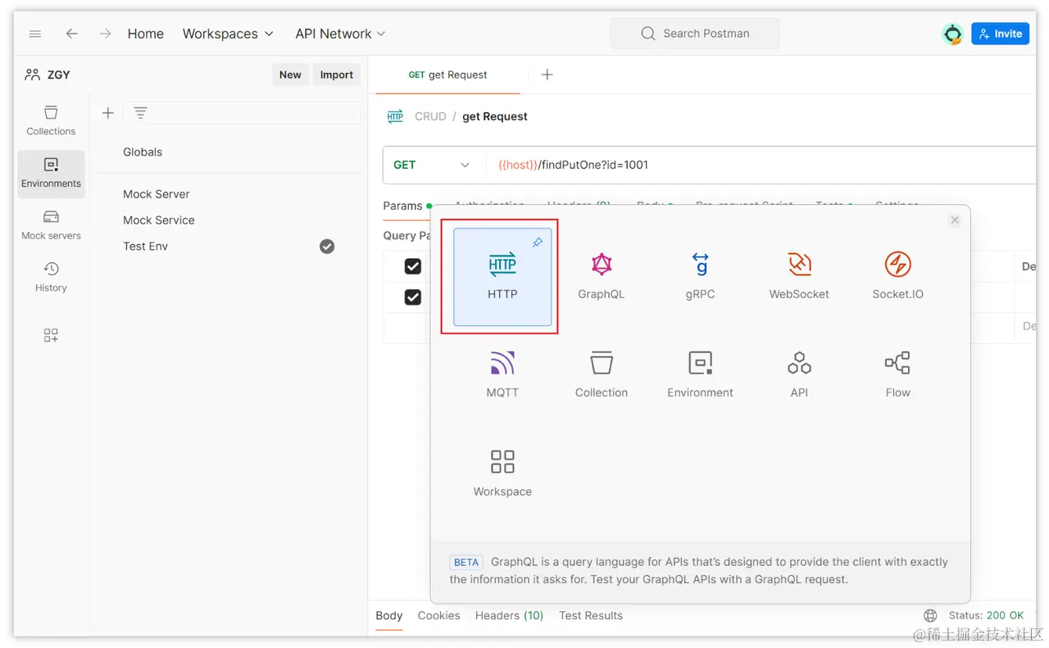
Task: Toggle the first query param checkbox
Action: (x=413, y=266)
